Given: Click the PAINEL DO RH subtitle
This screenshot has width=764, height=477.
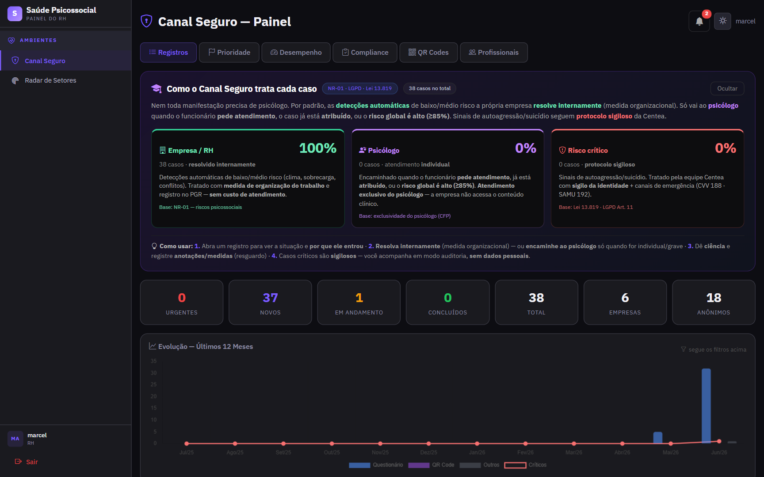Looking at the screenshot, I should click(x=46, y=19).
